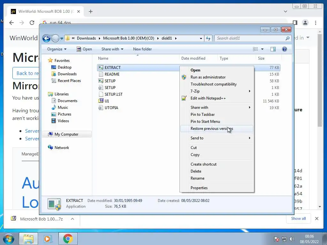Choose Rename in the context menu

point(217,178)
